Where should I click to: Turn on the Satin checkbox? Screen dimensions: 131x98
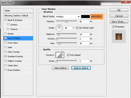coord(6,47)
